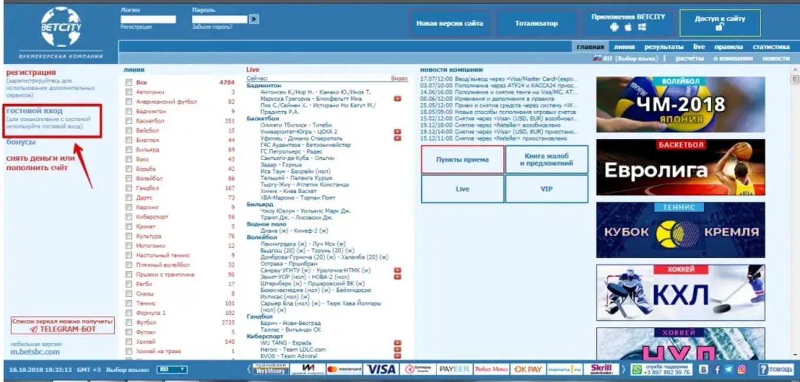Click the Пароль input field
800x382 pixels.
click(219, 19)
